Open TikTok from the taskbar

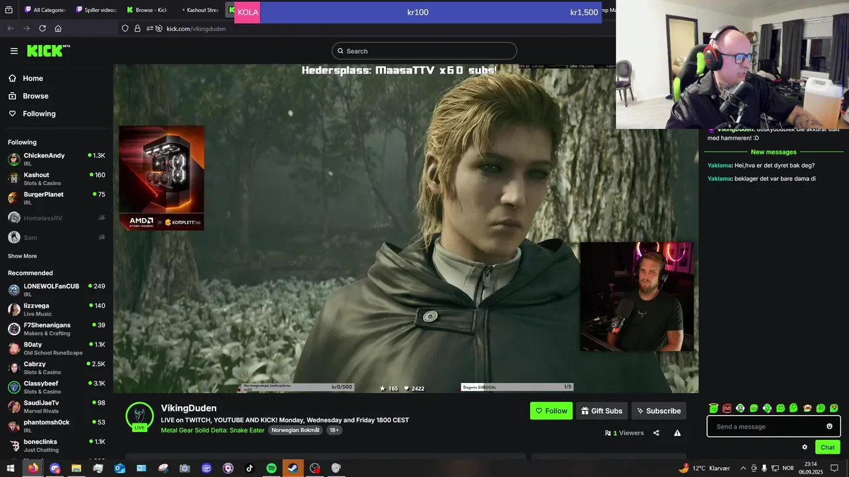[249, 468]
